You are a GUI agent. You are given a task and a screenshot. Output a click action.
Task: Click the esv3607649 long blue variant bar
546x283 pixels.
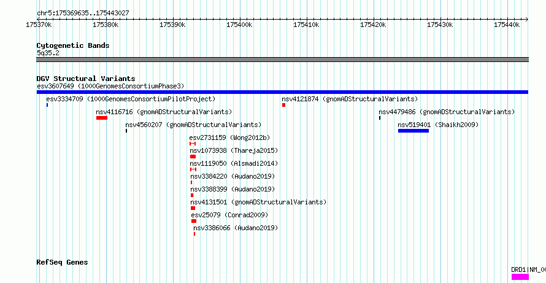[282, 92]
